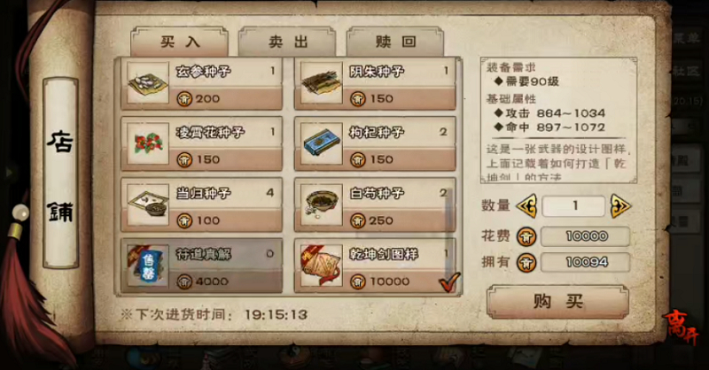Decrease quantity with the left arrow
709x370 pixels.
click(526, 206)
